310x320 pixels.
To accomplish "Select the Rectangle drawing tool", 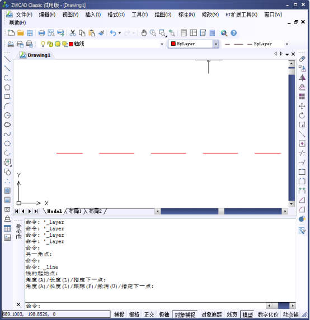I will (x=7, y=97).
